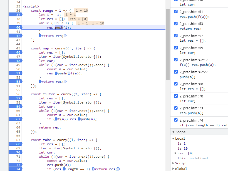
Task: Click inline breakpoint before return on line 74
Action: [x=93, y=169]
